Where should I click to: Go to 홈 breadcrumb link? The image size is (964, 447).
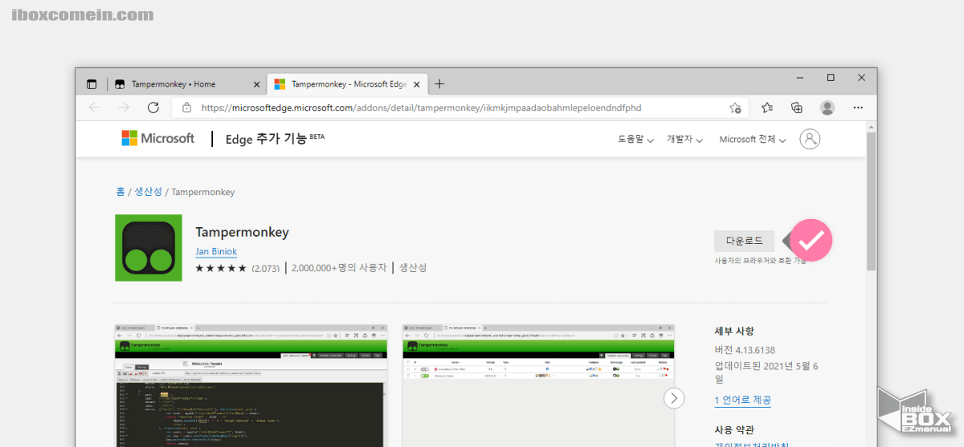120,192
